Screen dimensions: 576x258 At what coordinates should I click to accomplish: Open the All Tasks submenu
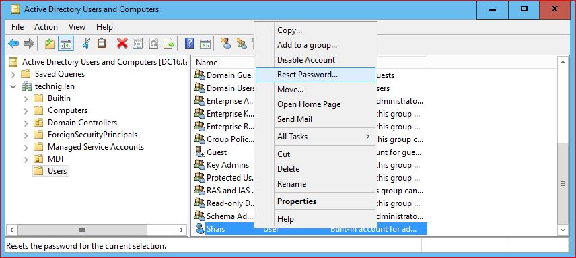click(316, 136)
